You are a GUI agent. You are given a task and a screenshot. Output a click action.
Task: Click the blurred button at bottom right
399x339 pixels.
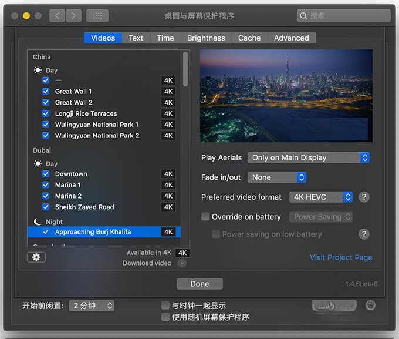pos(334,306)
